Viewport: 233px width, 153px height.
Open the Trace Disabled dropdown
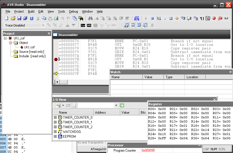(43, 25)
